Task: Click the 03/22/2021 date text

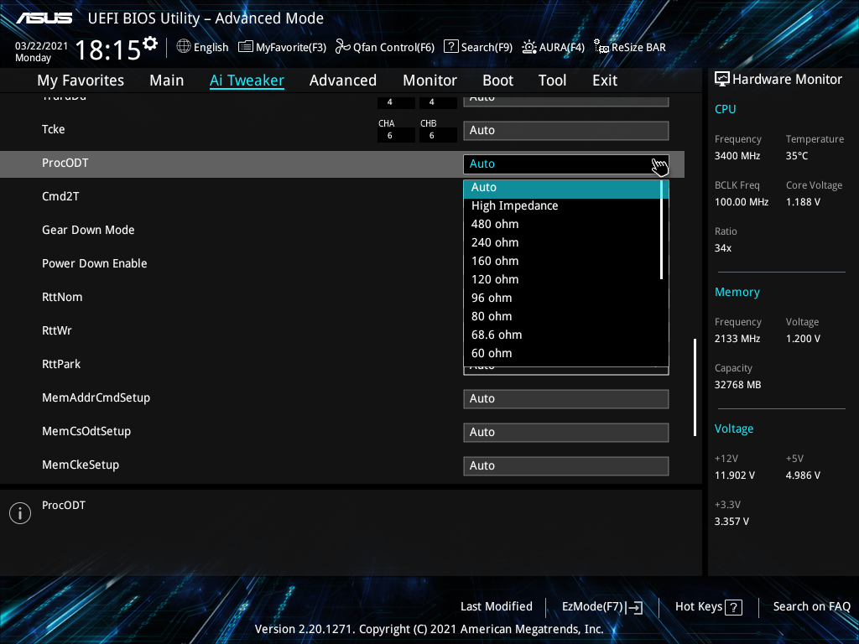Action: pyautogui.click(x=41, y=46)
